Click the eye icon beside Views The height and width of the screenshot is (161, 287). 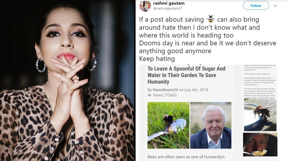point(149,95)
